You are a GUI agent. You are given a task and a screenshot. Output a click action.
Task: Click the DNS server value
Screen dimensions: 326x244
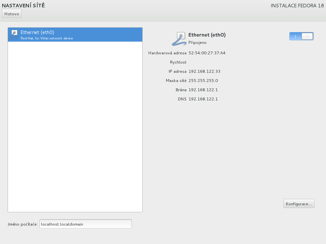point(203,99)
